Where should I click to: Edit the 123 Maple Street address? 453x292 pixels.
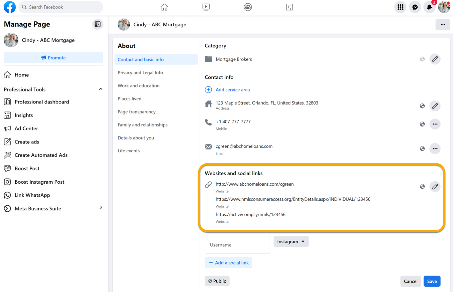[435, 106]
